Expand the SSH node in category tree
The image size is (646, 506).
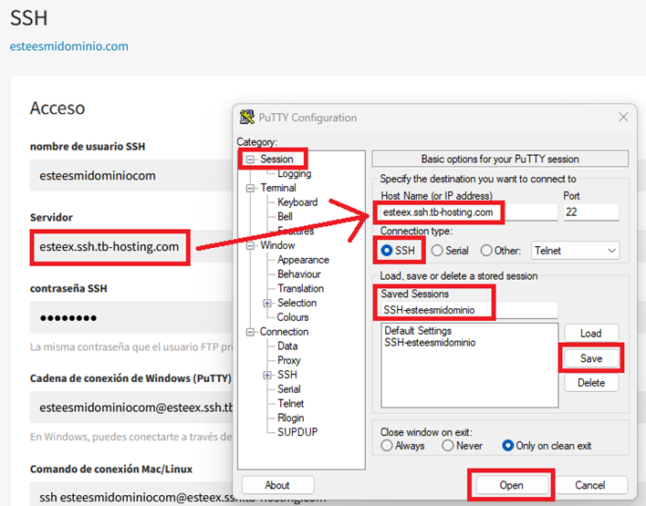click(x=267, y=375)
